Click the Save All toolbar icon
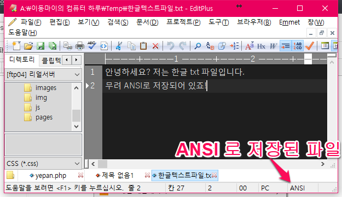The width and height of the screenshot is (342, 197). tap(53, 46)
